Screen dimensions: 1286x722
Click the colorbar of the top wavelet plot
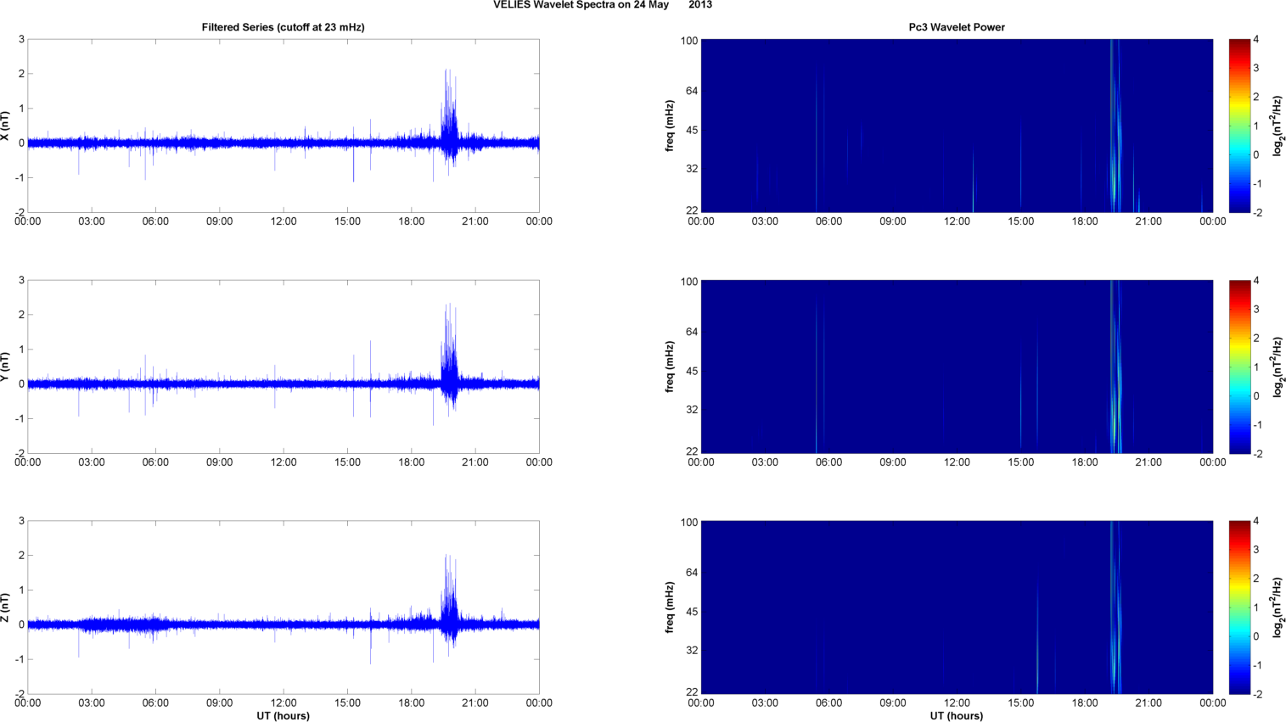click(x=1239, y=126)
